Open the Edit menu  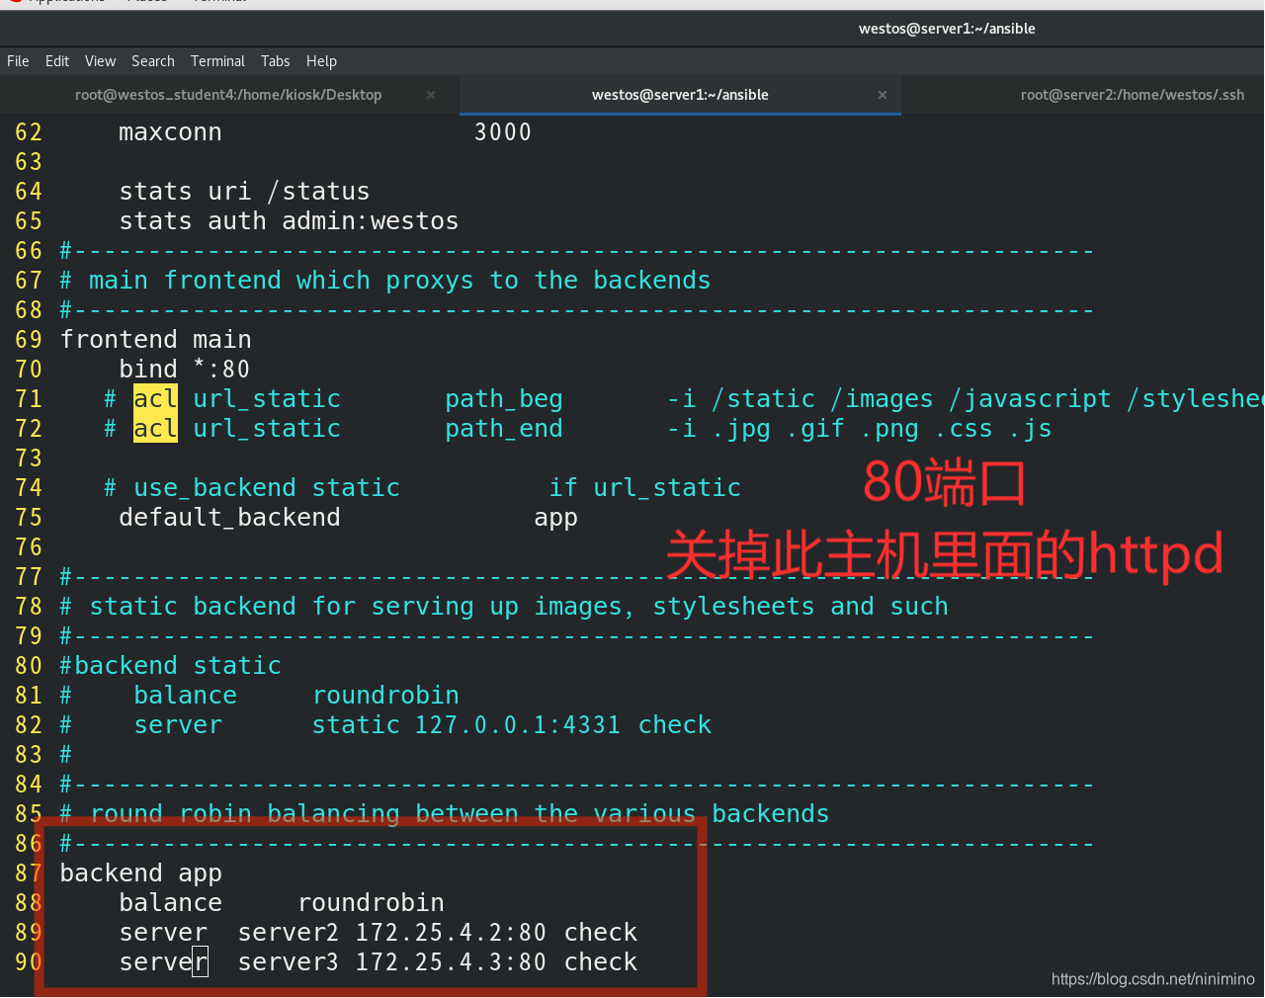pyautogui.click(x=57, y=61)
